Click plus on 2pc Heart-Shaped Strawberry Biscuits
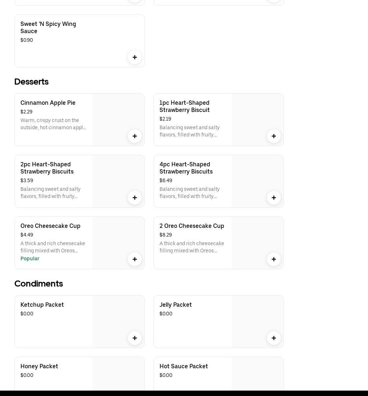The image size is (368, 396). click(x=135, y=198)
